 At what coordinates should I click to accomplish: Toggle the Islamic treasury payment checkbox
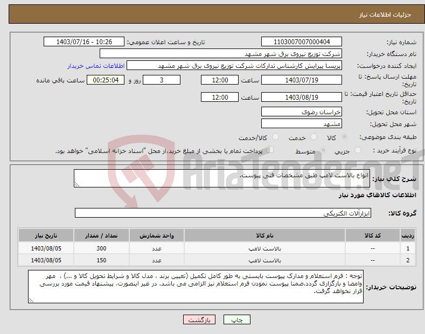270,150
